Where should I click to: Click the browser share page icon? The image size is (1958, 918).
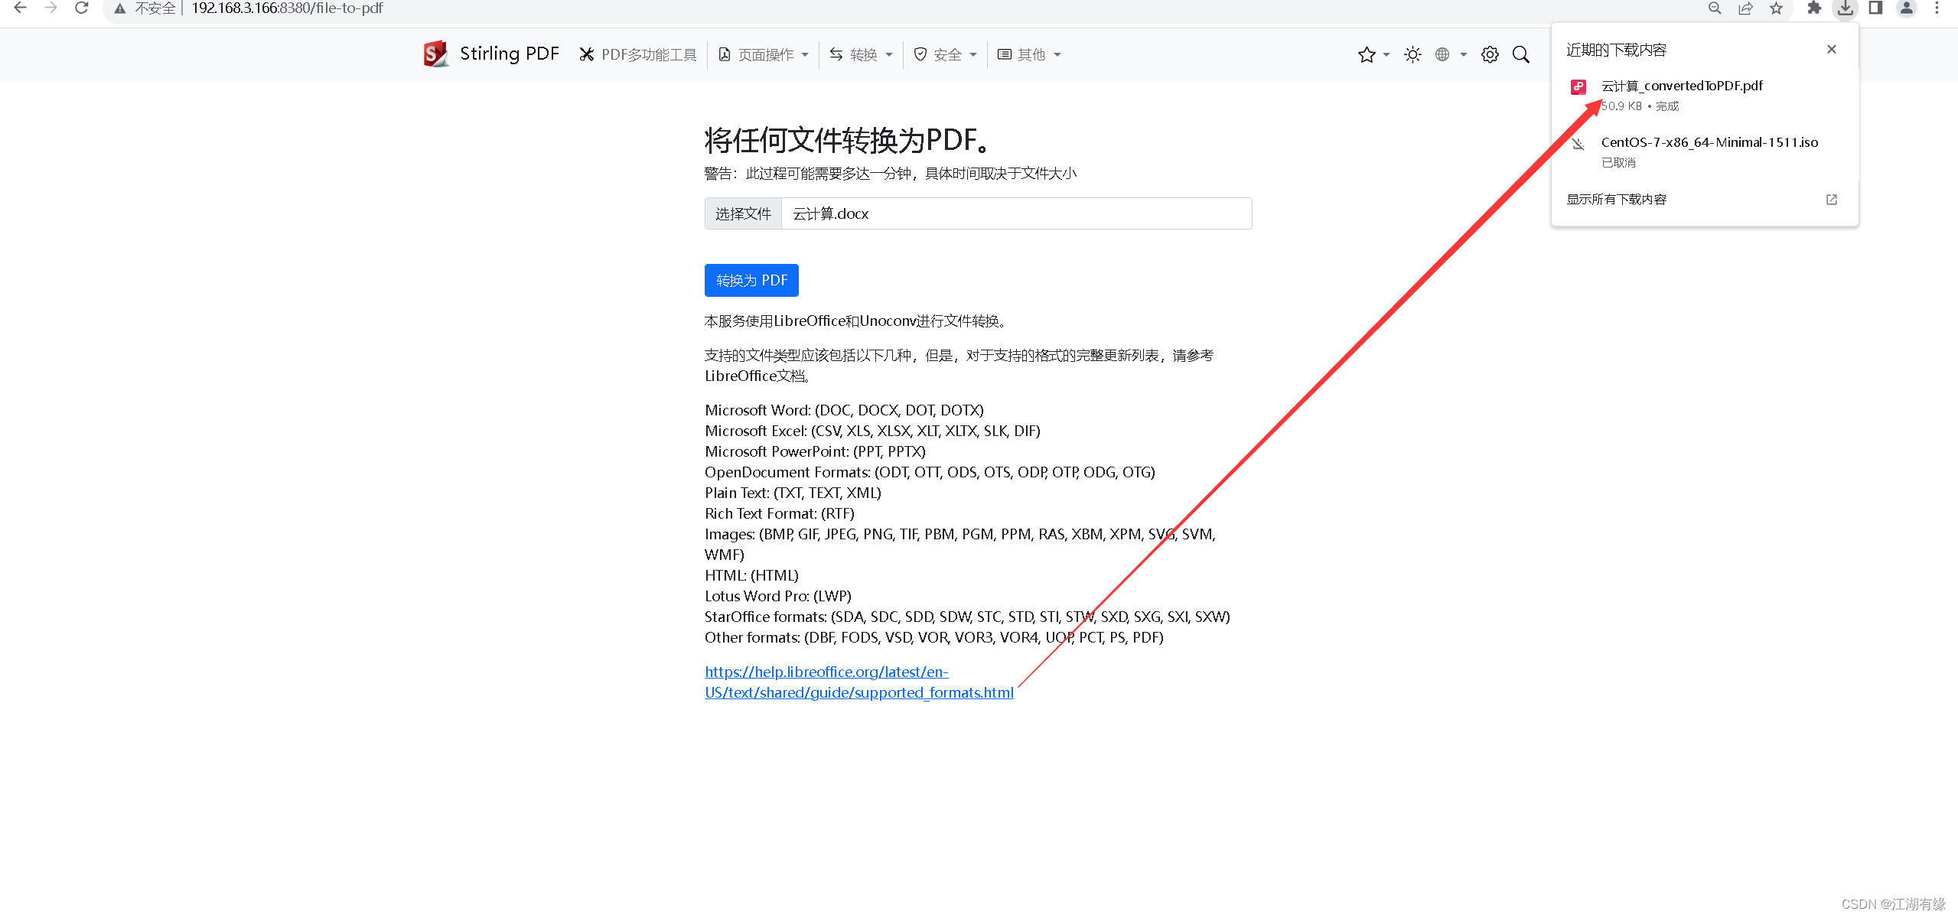click(1745, 8)
